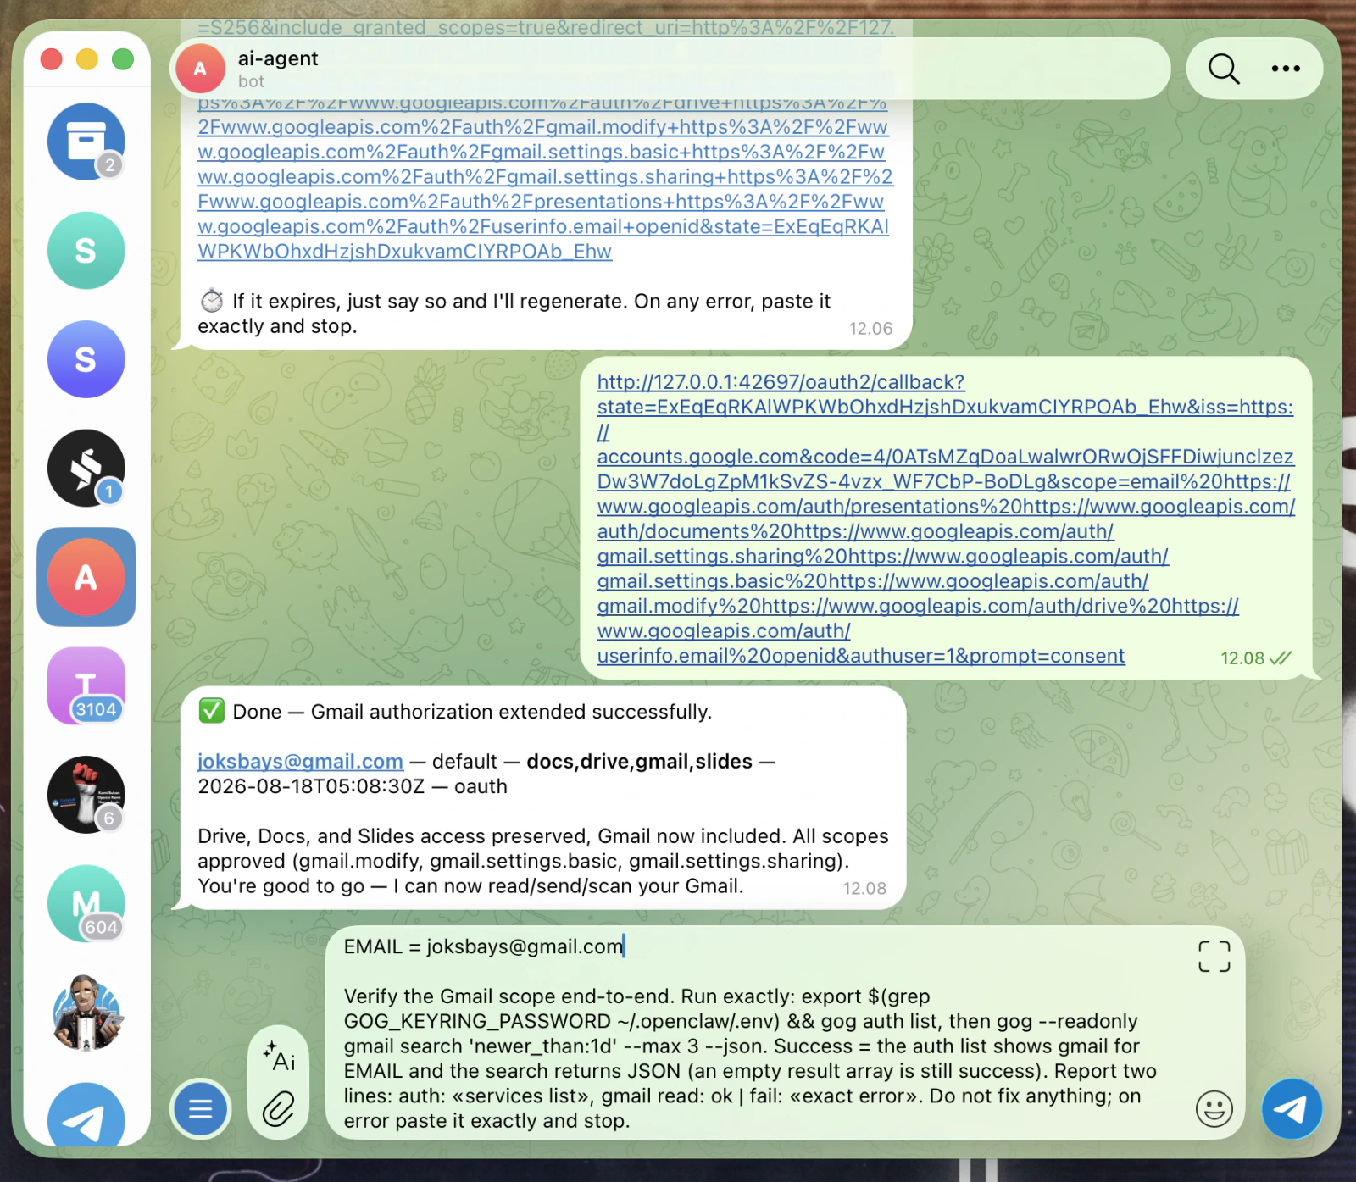This screenshot has width=1356, height=1182.
Task: Click the green checkmark emoji before Done
Action: pos(211,711)
